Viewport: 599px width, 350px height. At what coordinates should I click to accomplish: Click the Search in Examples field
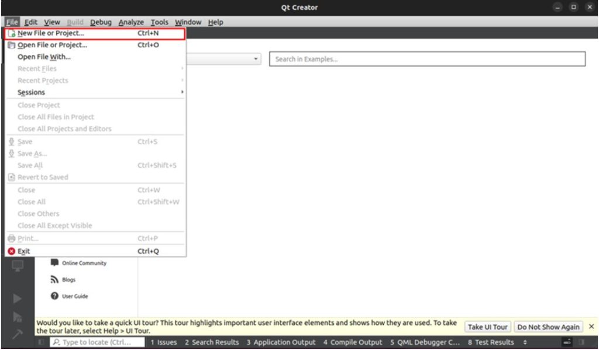tap(427, 59)
